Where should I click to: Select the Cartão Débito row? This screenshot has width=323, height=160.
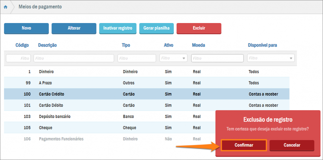[51, 105]
